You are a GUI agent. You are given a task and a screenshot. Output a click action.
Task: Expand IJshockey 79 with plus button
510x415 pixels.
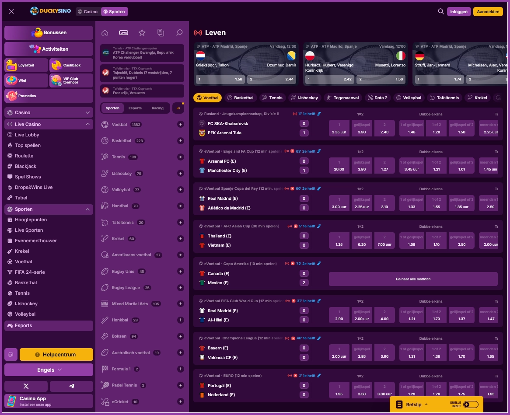tap(181, 173)
